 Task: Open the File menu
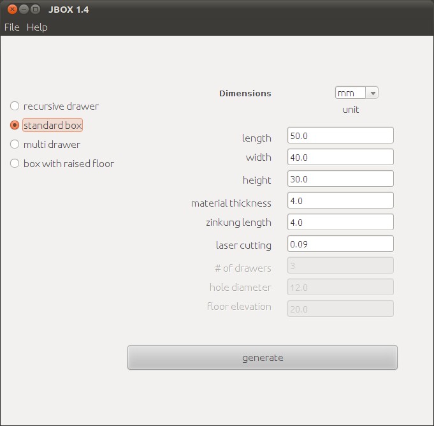(x=12, y=27)
